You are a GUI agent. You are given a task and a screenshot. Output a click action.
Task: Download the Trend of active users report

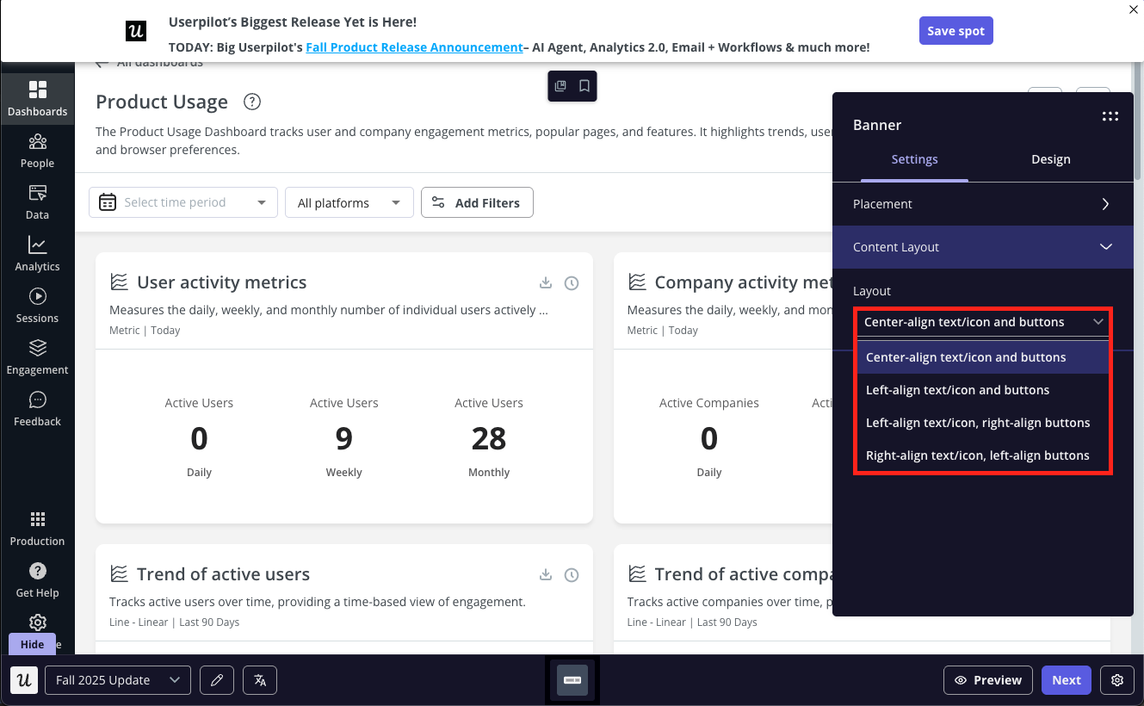545,574
